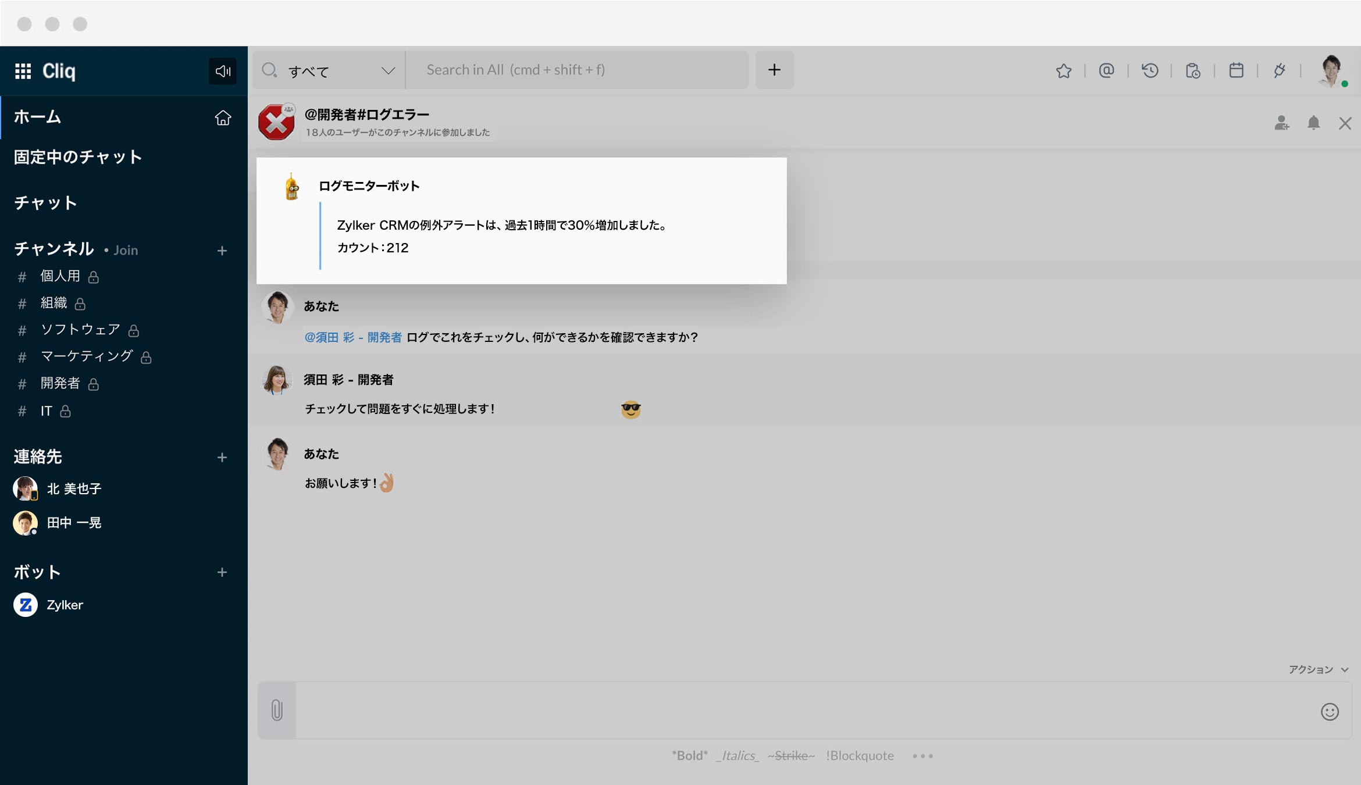Click the Join channels link
1361x785 pixels.
click(x=125, y=250)
